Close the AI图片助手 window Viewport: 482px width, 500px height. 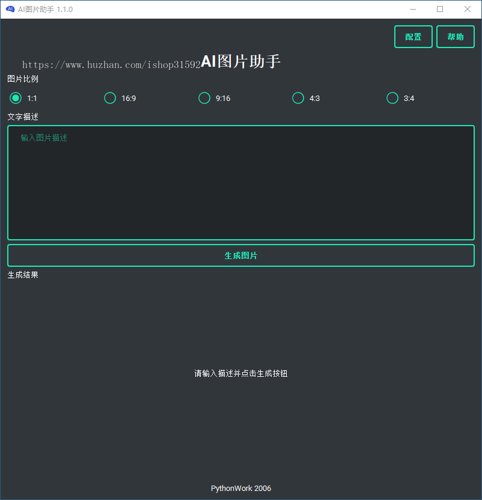coord(468,9)
